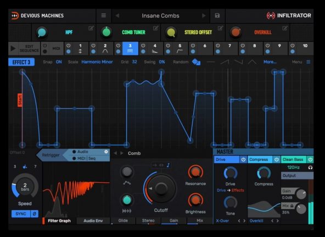Toggle the master Drive power button
The height and width of the screenshot is (237, 325).
[243, 159]
